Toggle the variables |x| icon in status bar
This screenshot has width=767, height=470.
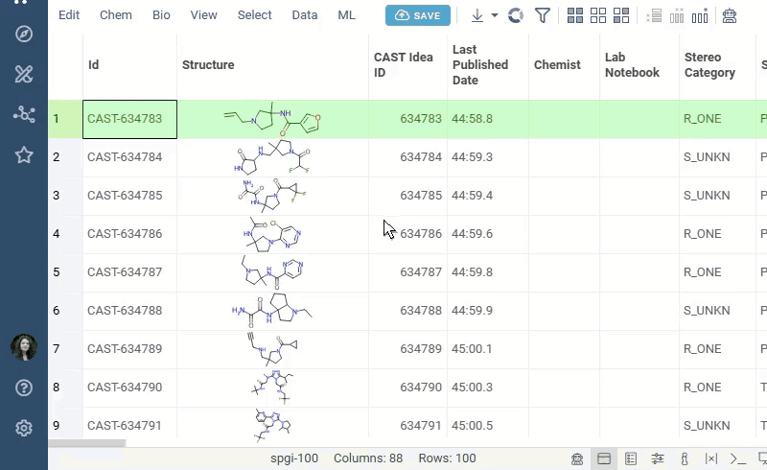[x=711, y=458]
